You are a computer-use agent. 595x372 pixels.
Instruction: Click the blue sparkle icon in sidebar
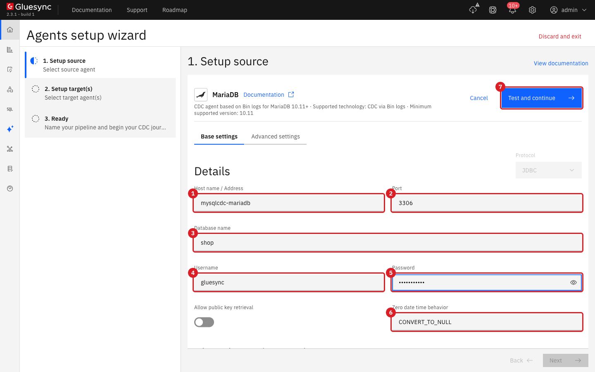pos(10,129)
